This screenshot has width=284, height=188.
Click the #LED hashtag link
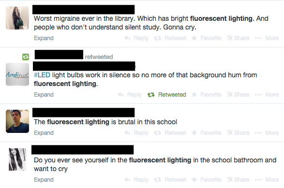(x=42, y=75)
